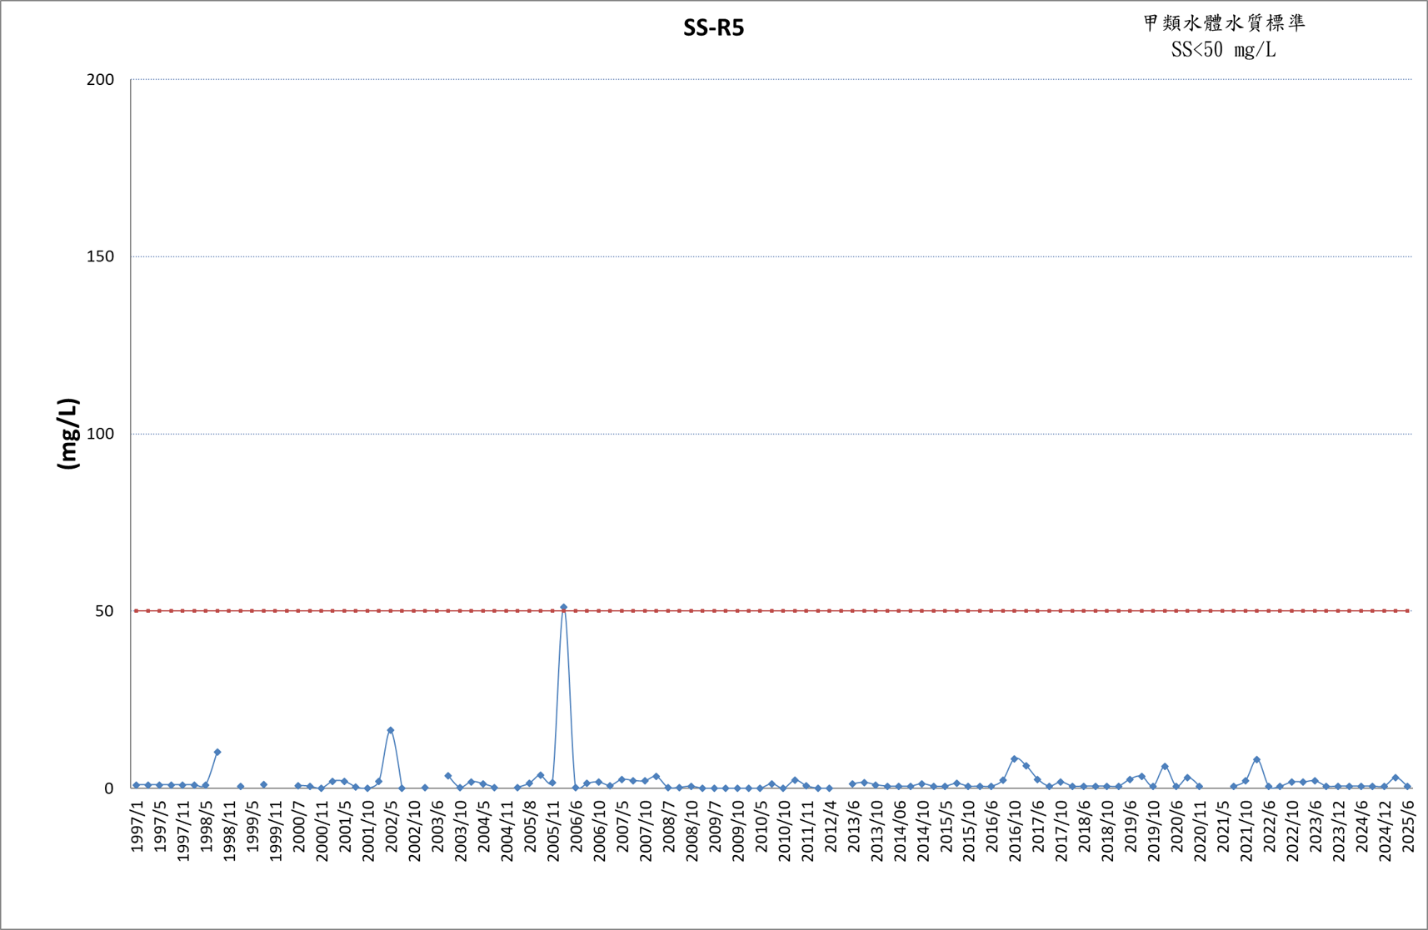This screenshot has height=930, width=1428.
Task: Click the x-axis label 2014/06
Action: coord(900,831)
